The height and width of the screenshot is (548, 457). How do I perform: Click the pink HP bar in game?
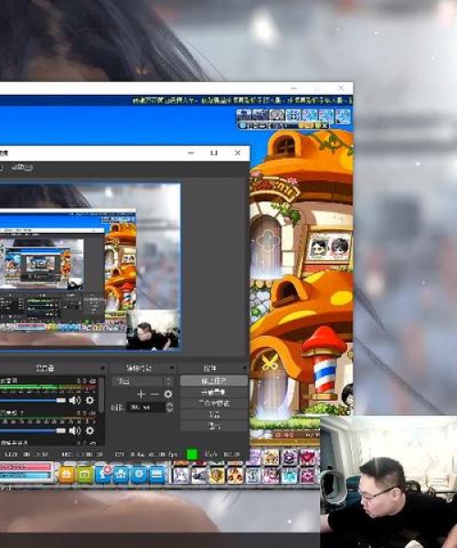27,467
